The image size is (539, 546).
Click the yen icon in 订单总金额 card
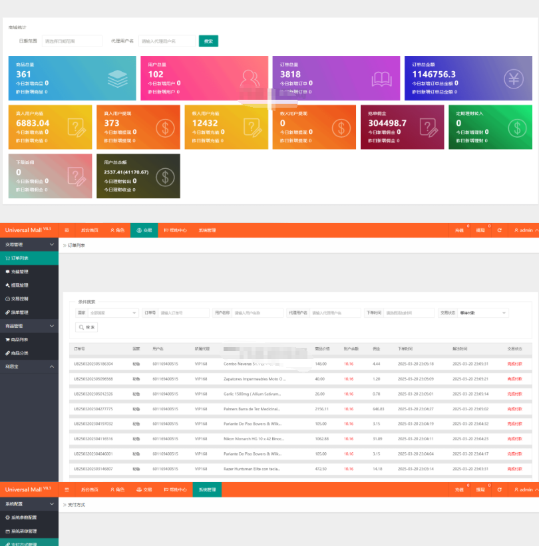tap(513, 78)
